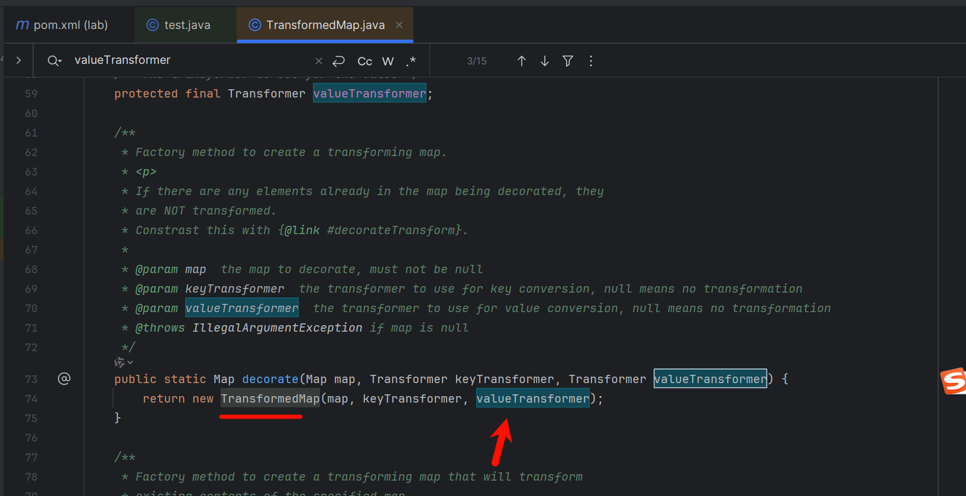Screen dimensions: 966x496
Task: Click the new line icon in search bar
Action: coord(338,61)
